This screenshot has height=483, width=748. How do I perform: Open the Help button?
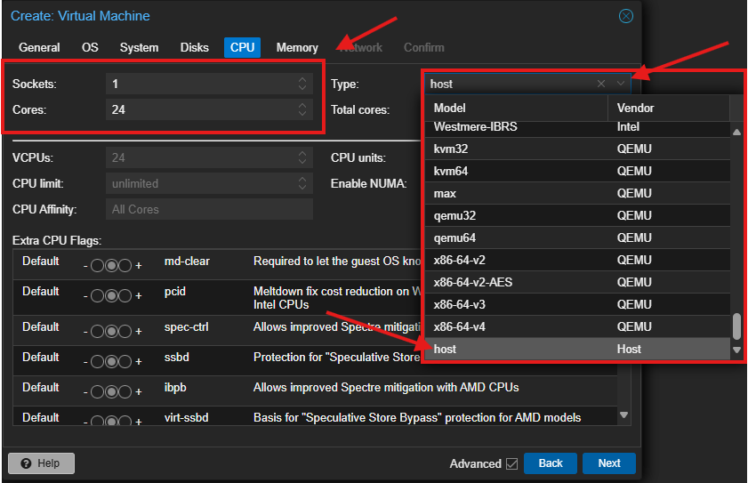[42, 463]
